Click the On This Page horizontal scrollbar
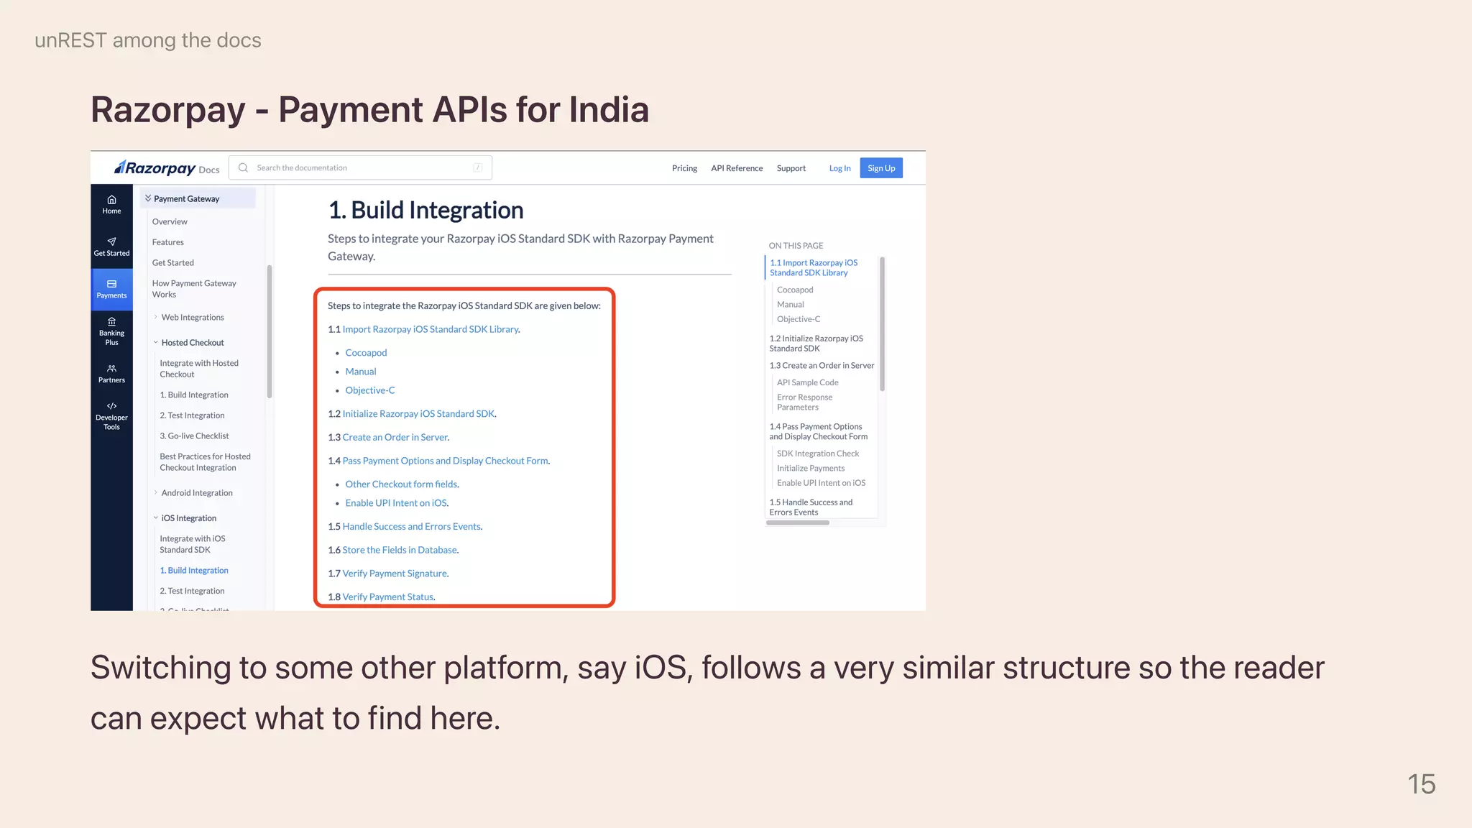This screenshot has height=828, width=1472. [x=798, y=523]
